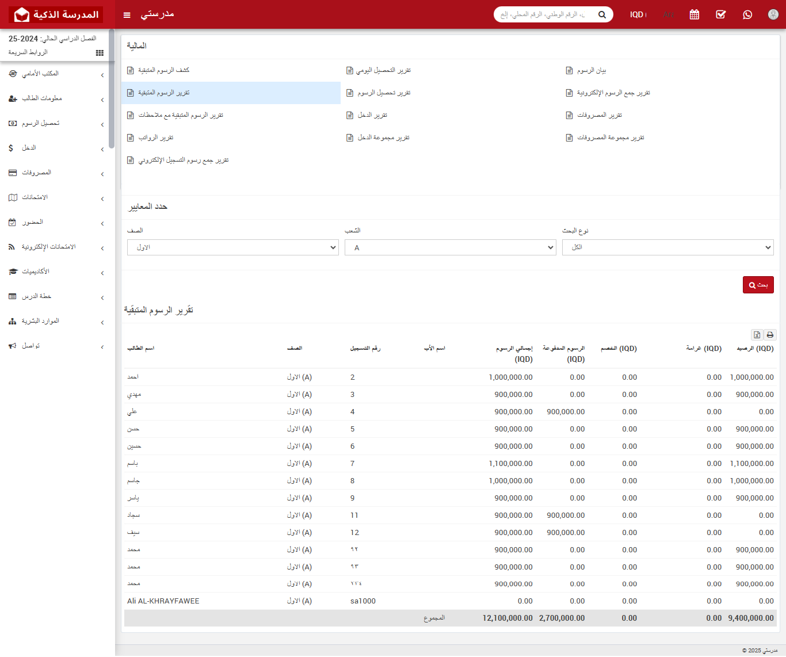Expand تحصيل الرسوم sidebar menu

pos(57,124)
